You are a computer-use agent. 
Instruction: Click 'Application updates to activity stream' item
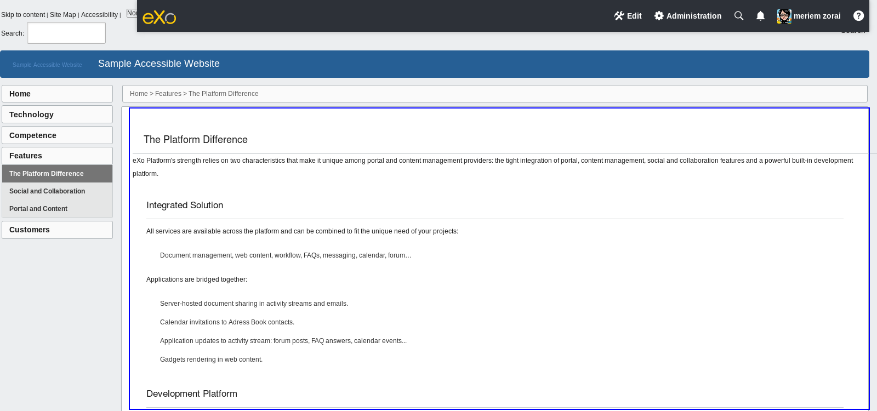[283, 341]
